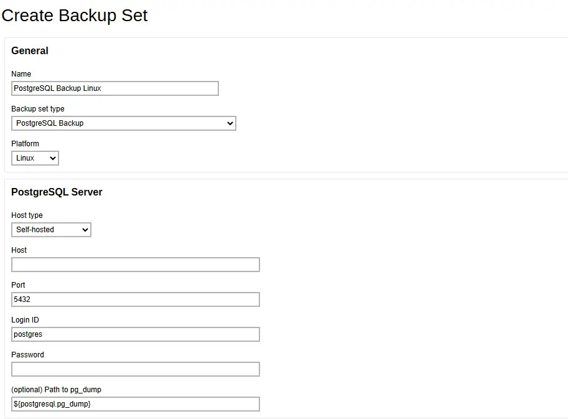Click the General section heading
Viewport: 568px width, 419px height.
(x=30, y=51)
